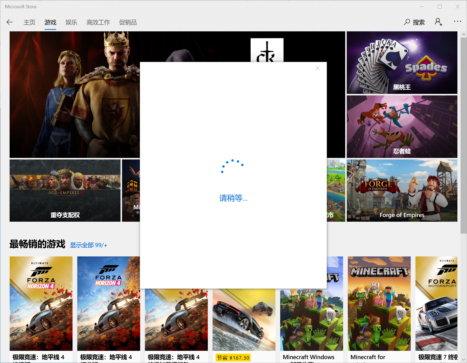Switch to the 娱乐 tab

point(71,22)
